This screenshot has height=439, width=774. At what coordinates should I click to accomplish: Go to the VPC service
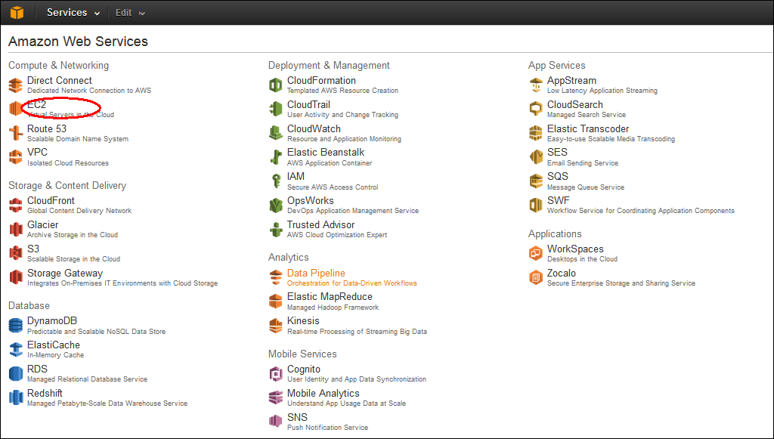pyautogui.click(x=37, y=153)
